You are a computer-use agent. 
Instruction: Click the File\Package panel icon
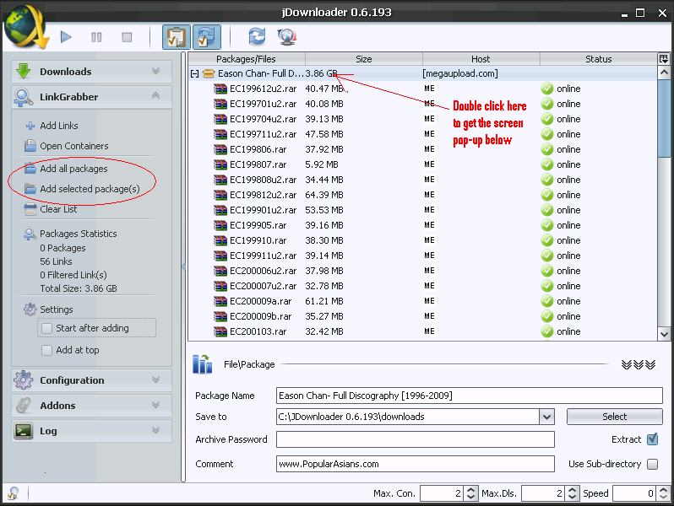pyautogui.click(x=202, y=364)
